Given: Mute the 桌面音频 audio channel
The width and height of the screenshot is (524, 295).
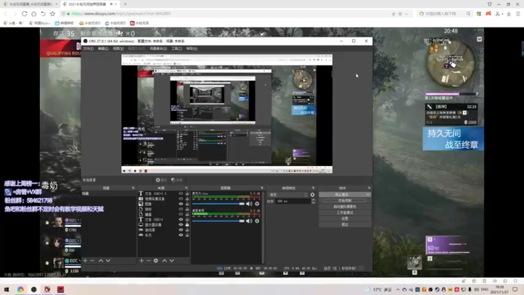Looking at the screenshot, I should [250, 221].
